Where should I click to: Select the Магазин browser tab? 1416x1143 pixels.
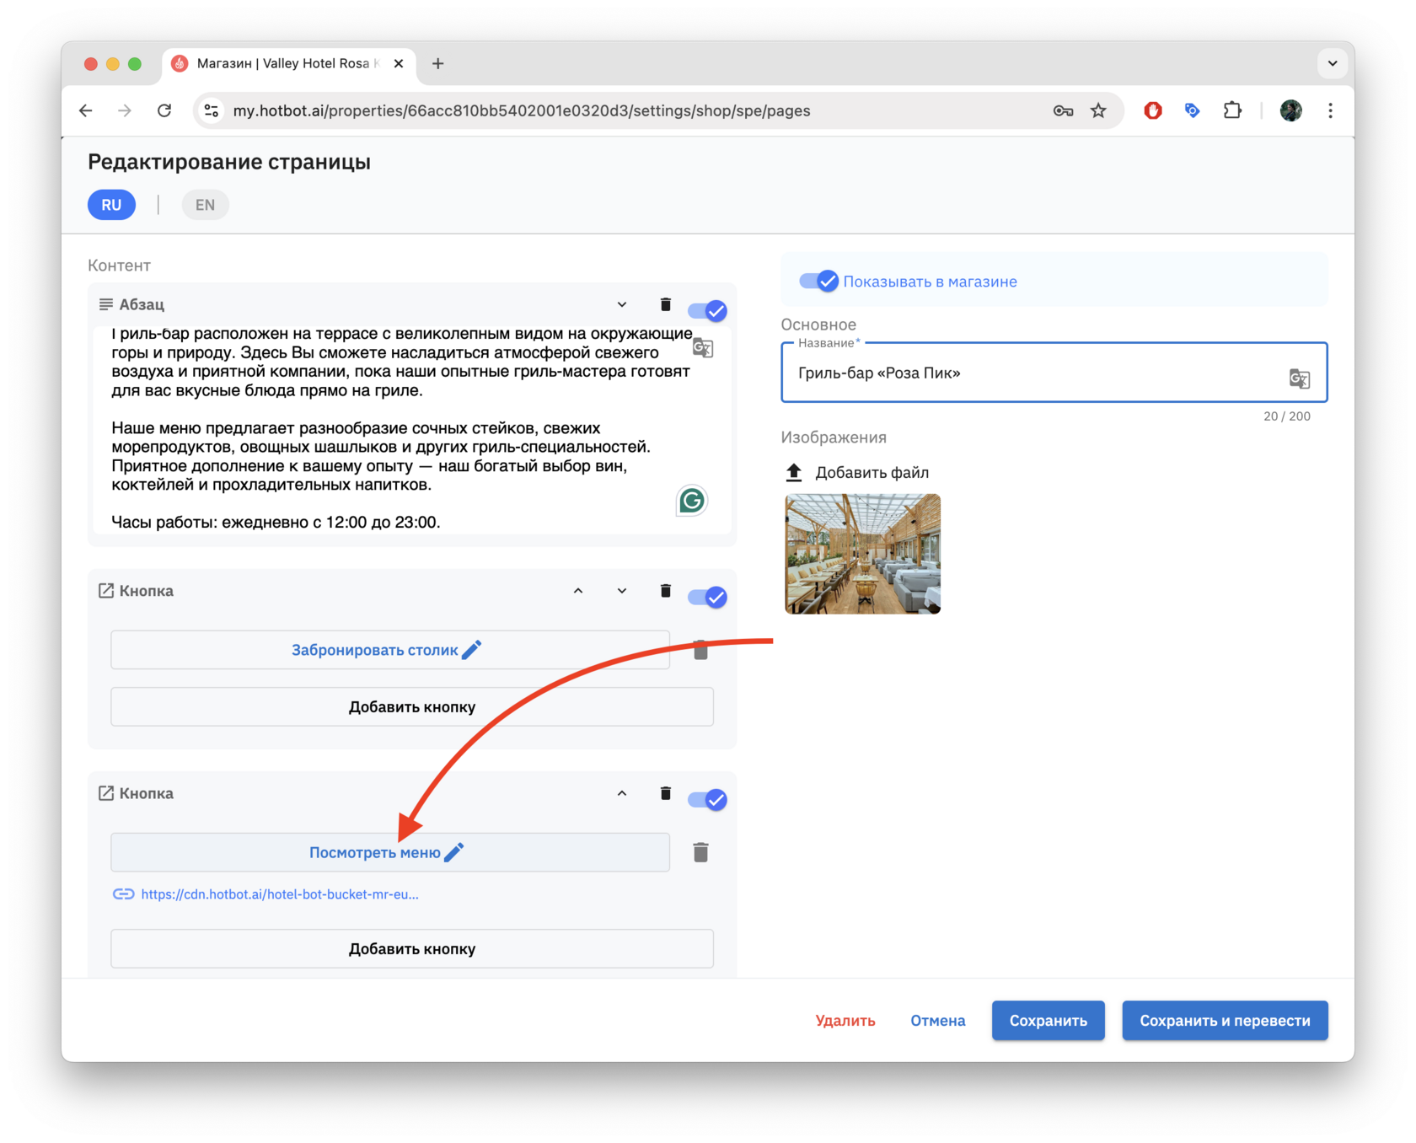click(x=289, y=63)
